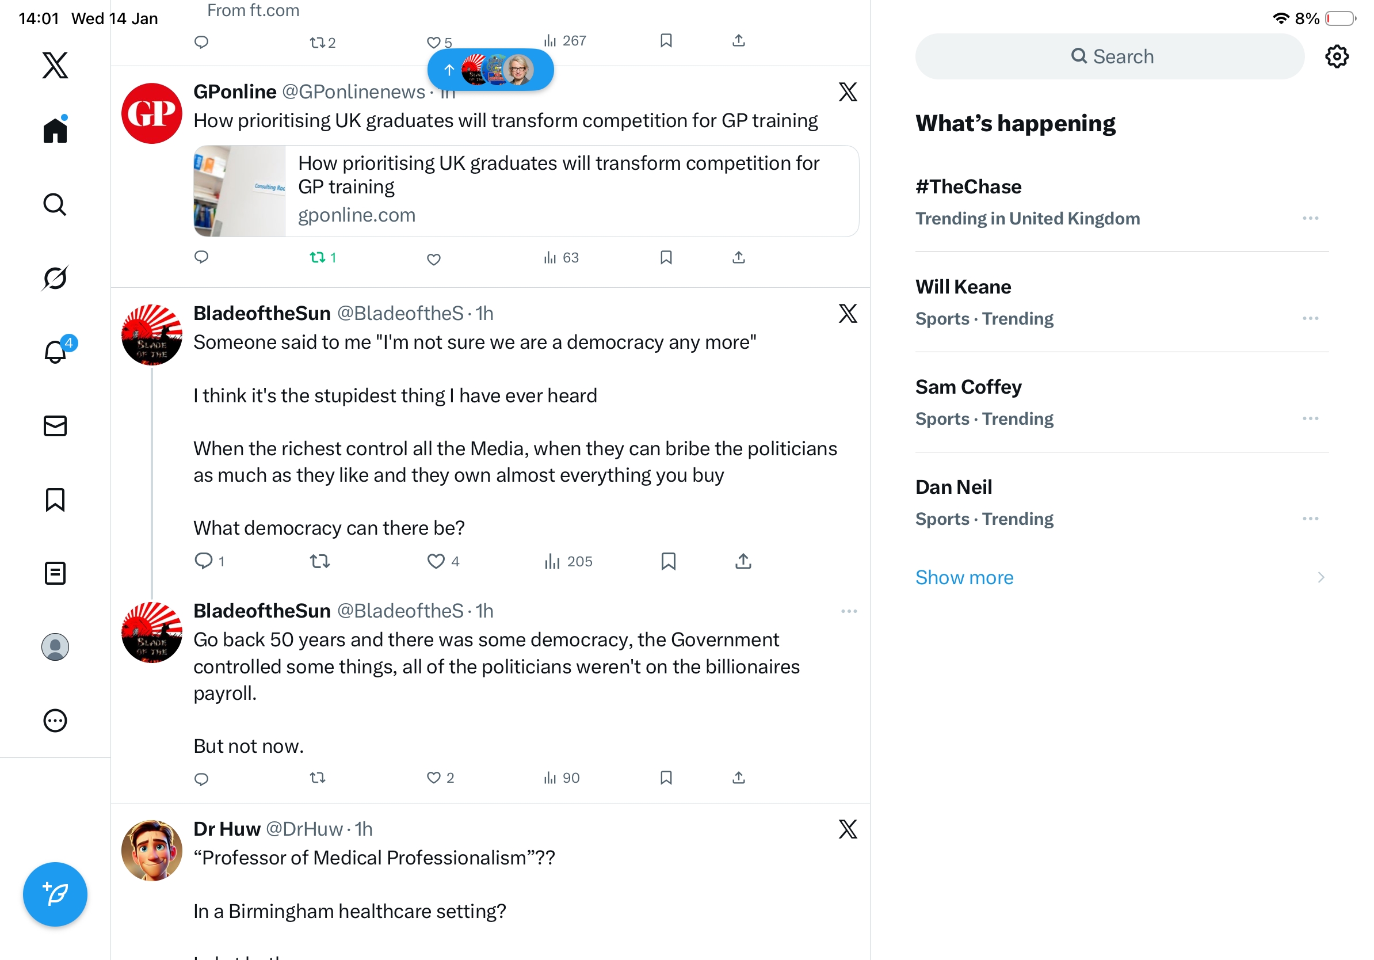Screen dimensions: 1374x960
Task: Click Show more under trends
Action: [964, 578]
